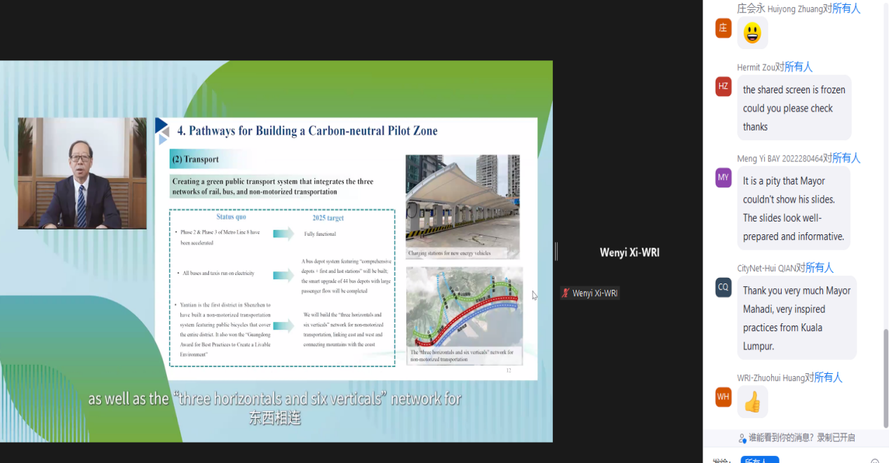The image size is (889, 463).
Task: Click the 'Charging stations for new energy vehicles' caption
Action: [449, 253]
